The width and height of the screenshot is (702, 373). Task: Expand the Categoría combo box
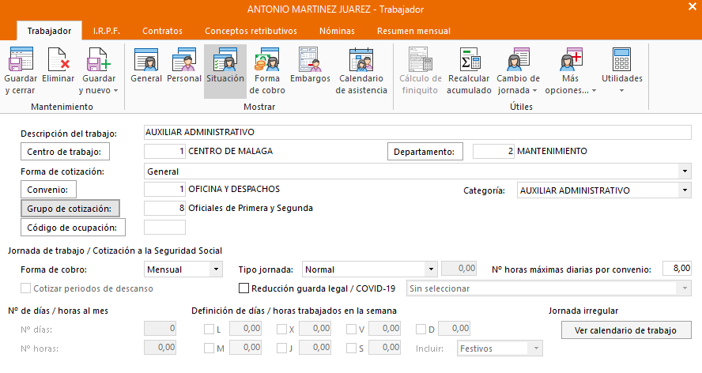pos(684,190)
